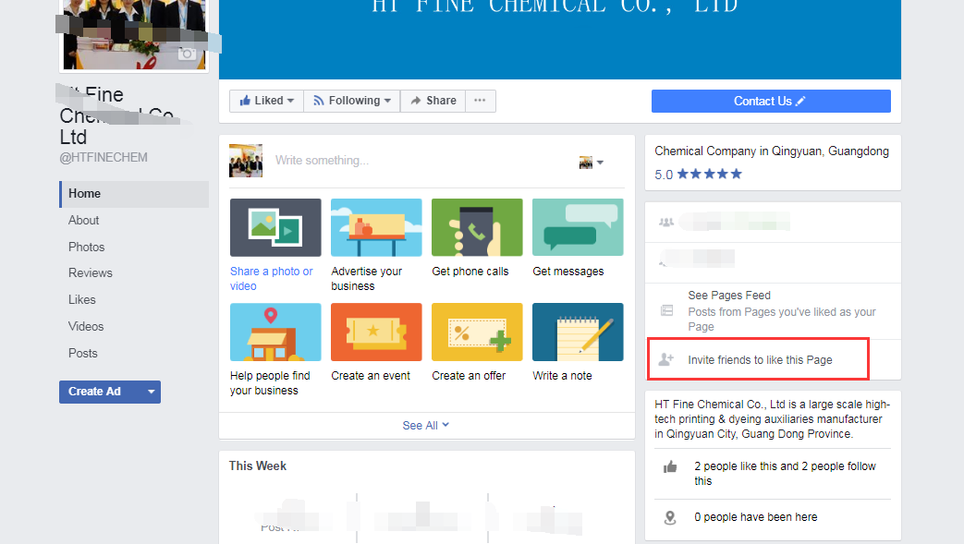The image size is (964, 544).
Task: Click the Create an event label
Action: [371, 376]
